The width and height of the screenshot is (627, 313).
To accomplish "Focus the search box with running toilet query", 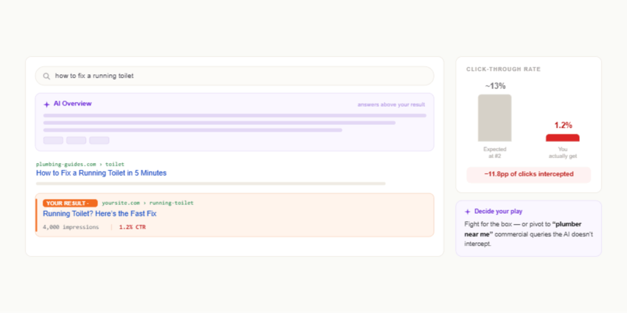I will 235,76.
